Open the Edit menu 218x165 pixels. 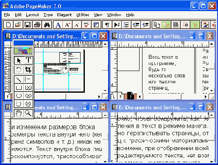coord(18,15)
